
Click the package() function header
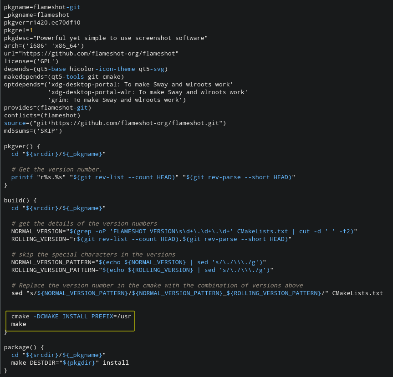(24, 347)
